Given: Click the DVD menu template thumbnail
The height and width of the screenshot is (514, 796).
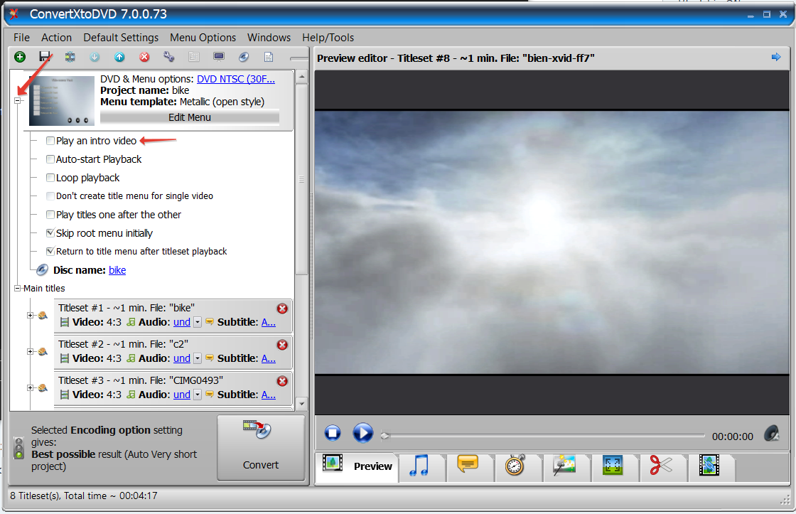Looking at the screenshot, I should (x=62, y=100).
